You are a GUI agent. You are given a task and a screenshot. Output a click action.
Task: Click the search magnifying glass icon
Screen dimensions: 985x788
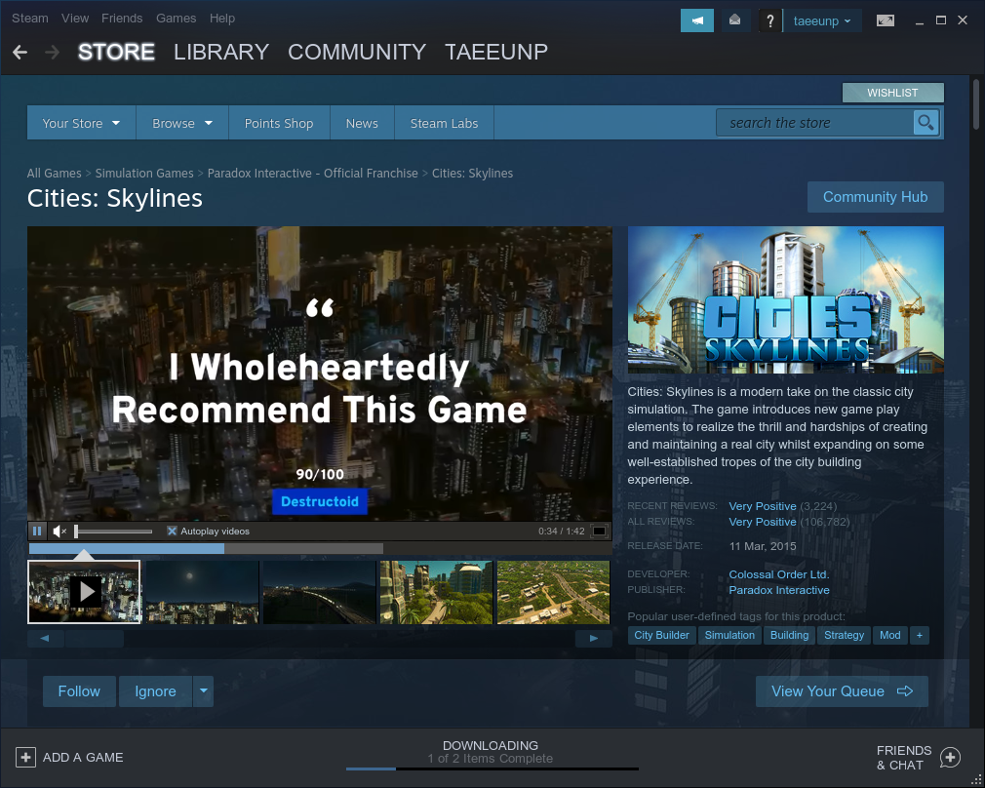(x=926, y=123)
